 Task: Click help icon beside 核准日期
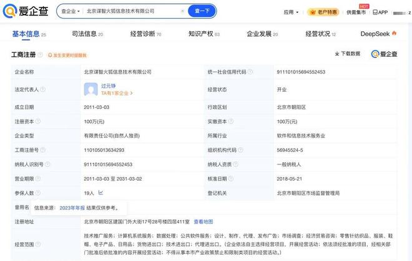[x=231, y=178]
